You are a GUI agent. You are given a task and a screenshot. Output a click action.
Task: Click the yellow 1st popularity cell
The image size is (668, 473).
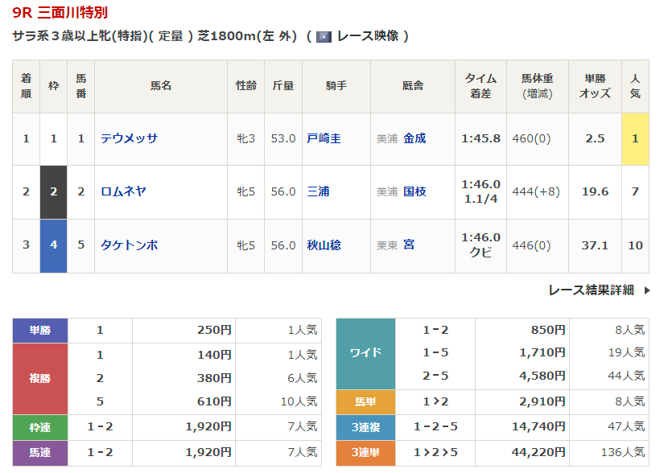click(635, 138)
